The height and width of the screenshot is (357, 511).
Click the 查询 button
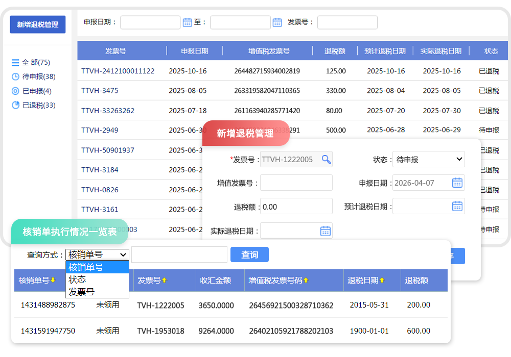tap(250, 254)
